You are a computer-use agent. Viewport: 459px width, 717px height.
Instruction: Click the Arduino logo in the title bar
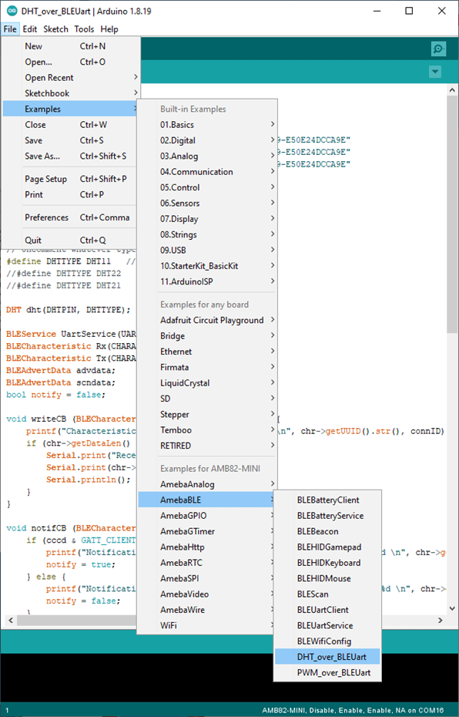(x=12, y=11)
